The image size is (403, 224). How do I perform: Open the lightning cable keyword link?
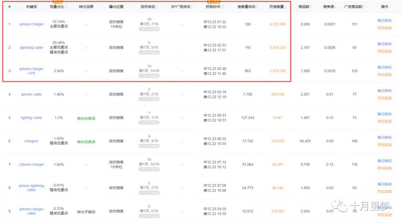31,47
